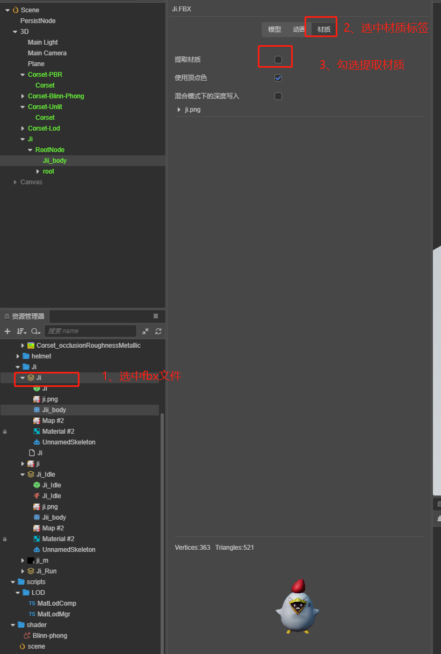Open the search type filter icon

36,331
